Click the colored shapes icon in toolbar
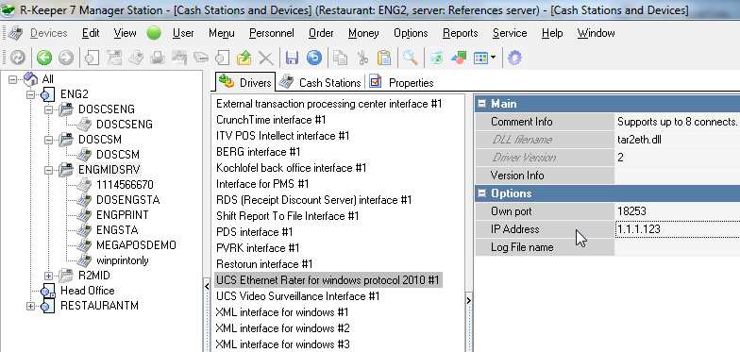This screenshot has width=740, height=352. pos(459,58)
